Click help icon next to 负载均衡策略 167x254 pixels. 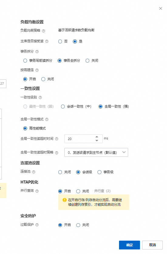click(43, 31)
